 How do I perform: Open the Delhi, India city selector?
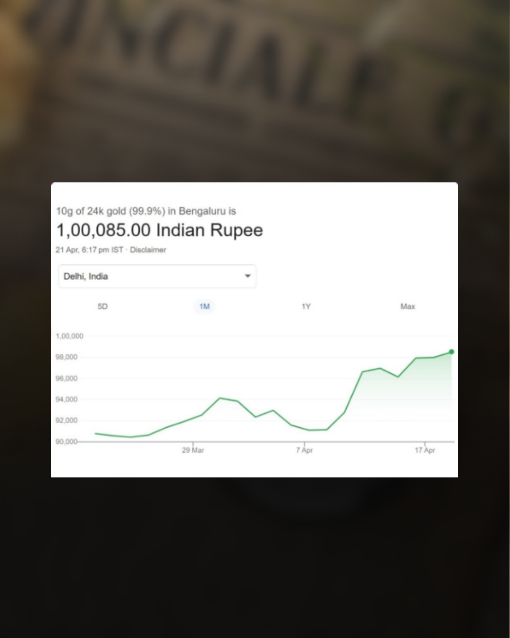coord(151,276)
